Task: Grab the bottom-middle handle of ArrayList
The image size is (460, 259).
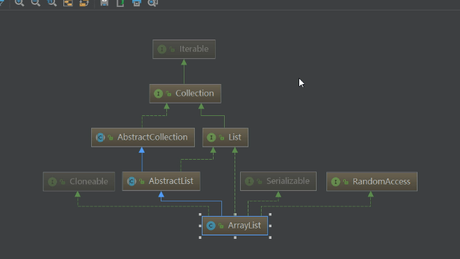Action: 235,237
